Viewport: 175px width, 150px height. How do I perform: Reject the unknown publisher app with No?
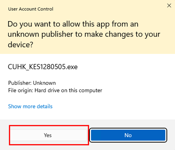[128, 135]
